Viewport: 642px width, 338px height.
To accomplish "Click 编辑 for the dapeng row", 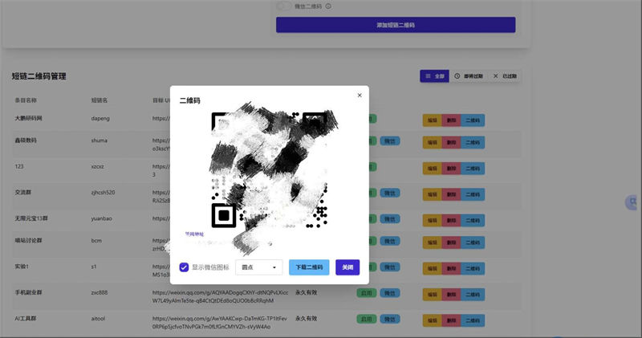I will pos(433,120).
